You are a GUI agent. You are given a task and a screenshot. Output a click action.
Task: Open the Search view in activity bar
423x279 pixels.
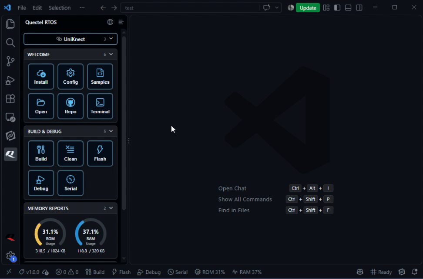tap(10, 43)
